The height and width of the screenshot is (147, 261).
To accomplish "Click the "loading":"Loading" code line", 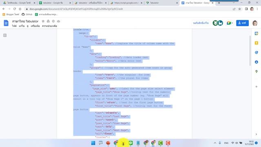I will click(x=122, y=57).
